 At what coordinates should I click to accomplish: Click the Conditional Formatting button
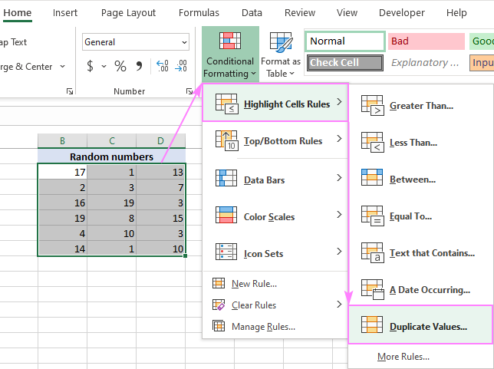coord(229,54)
